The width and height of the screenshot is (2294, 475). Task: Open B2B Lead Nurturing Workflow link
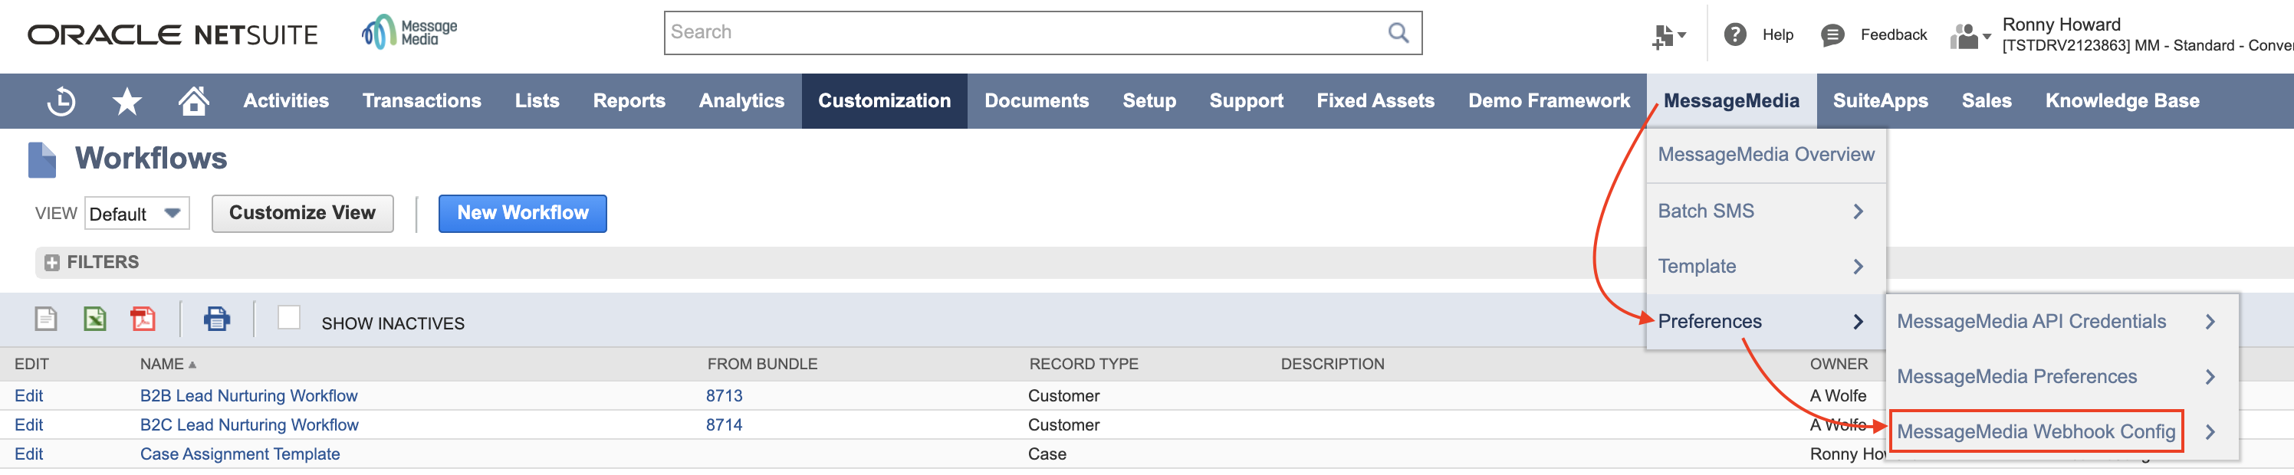[x=248, y=396]
